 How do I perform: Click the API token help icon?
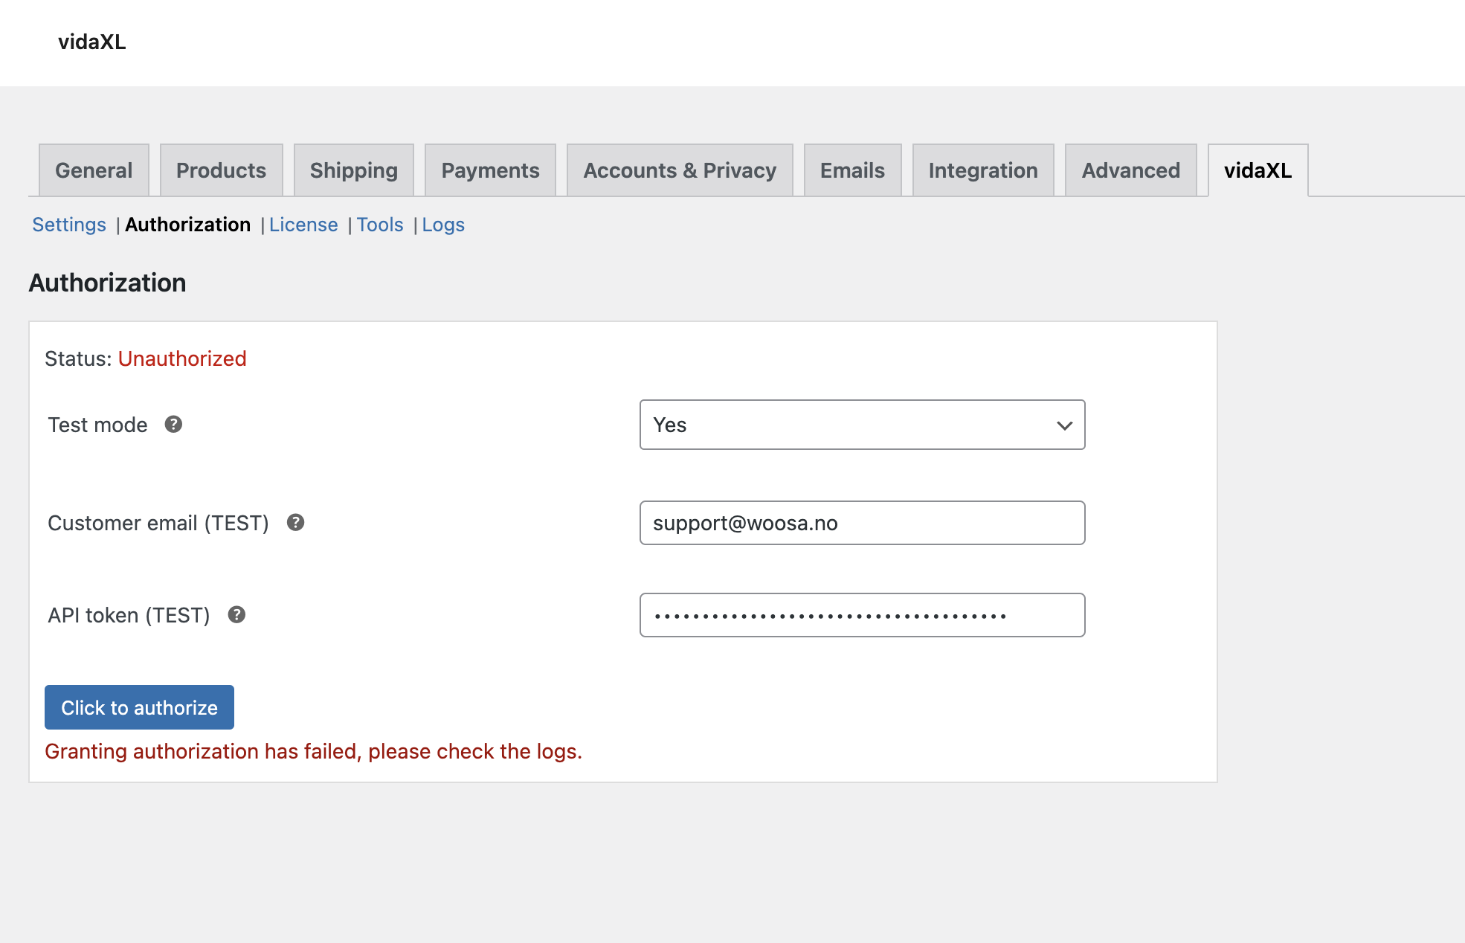[236, 615]
